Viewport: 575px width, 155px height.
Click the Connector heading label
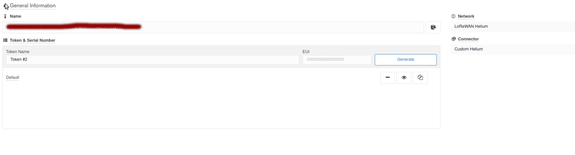coord(468,39)
